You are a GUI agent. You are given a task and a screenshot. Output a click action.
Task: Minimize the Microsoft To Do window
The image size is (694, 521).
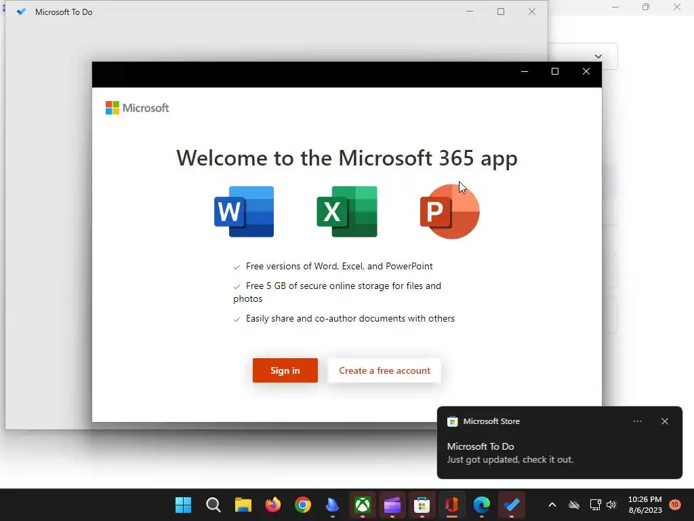point(470,12)
